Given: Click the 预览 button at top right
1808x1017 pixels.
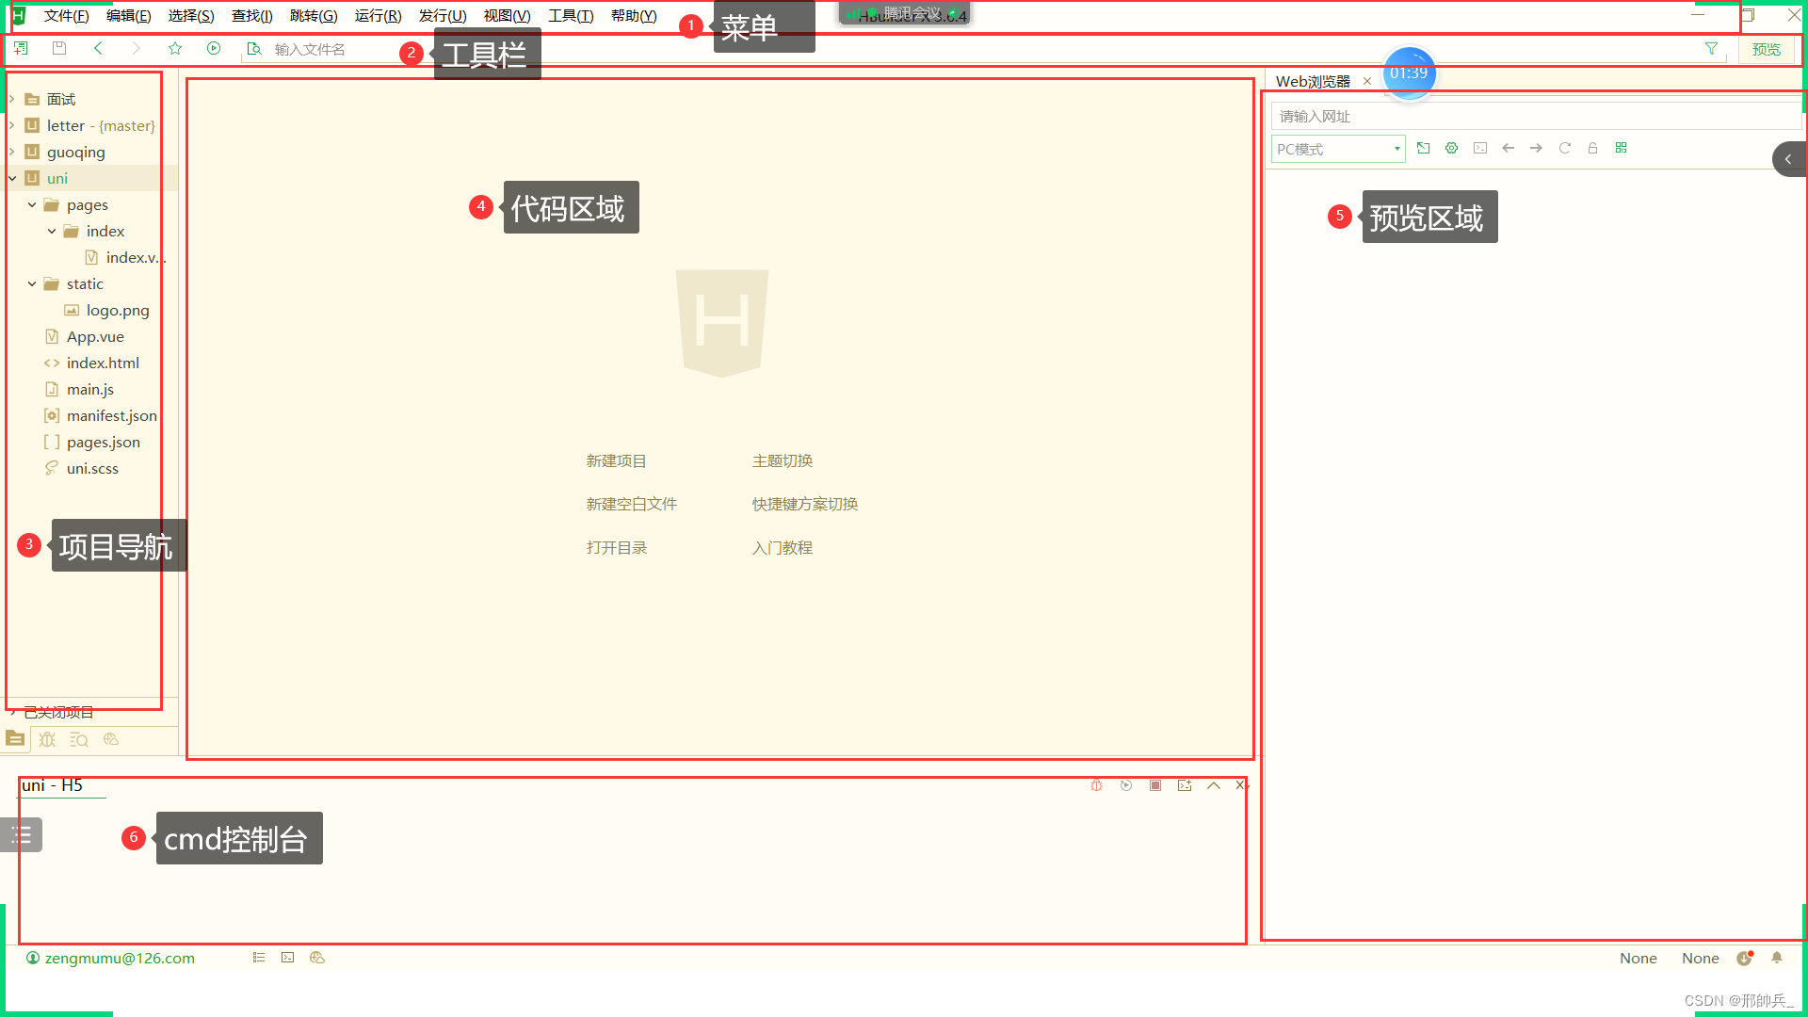Looking at the screenshot, I should point(1767,49).
